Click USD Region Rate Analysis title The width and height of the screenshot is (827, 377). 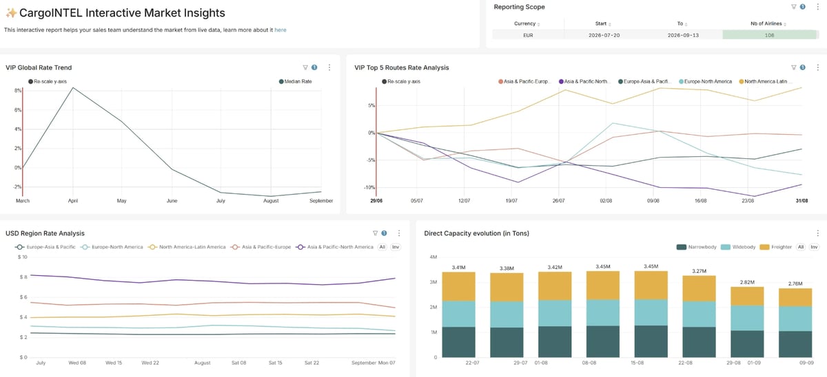pos(45,233)
